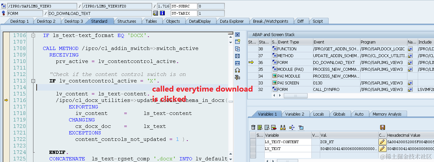The height and width of the screenshot is (162, 434).
Task: Open the Memory Analysis tab
Action: (x=387, y=114)
